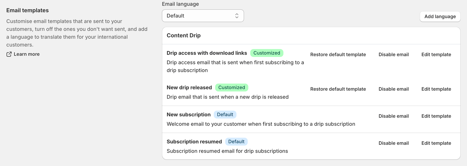Click the 'New subscription' title

point(189,115)
